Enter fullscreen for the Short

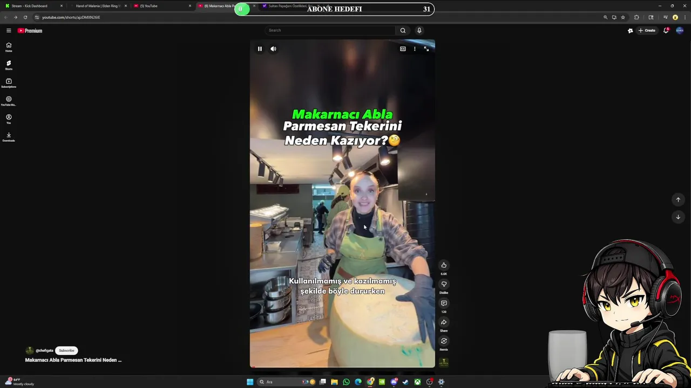[x=426, y=48]
